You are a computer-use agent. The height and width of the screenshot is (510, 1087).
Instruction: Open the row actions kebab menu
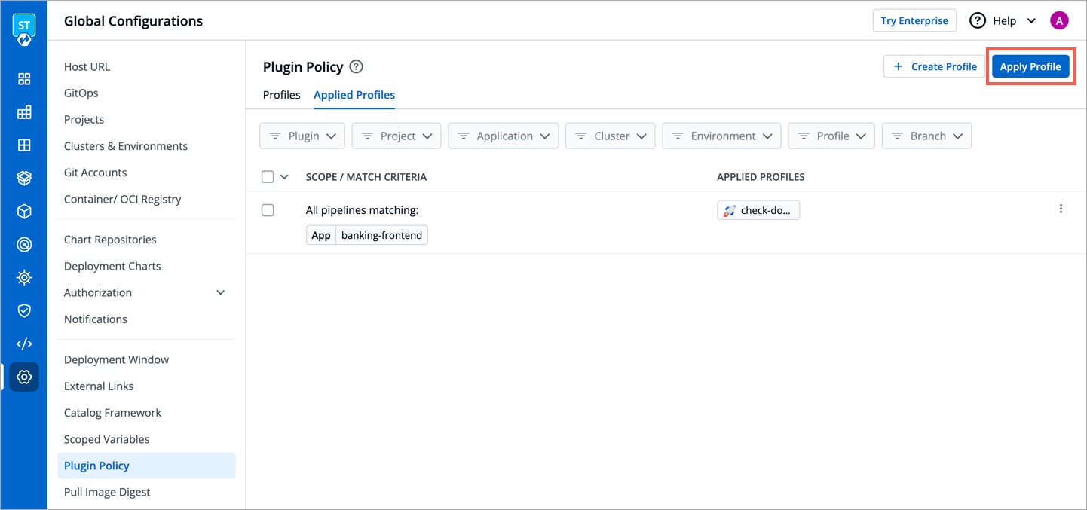pyautogui.click(x=1061, y=209)
